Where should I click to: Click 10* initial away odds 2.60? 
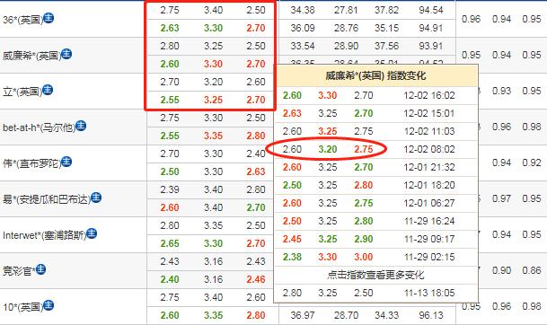(x=256, y=297)
